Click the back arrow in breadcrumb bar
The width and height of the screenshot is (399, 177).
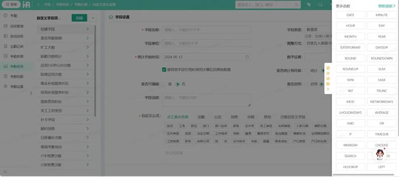point(38,4)
